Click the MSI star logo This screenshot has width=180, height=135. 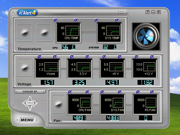(30, 103)
